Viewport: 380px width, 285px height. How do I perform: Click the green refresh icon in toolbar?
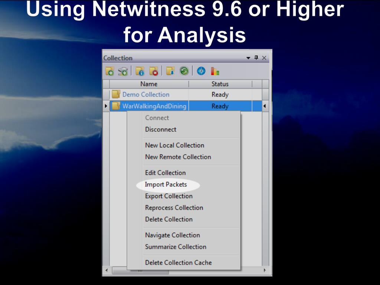coord(184,71)
